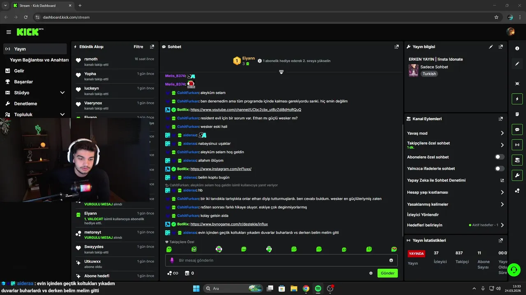Image resolution: width=526 pixels, height=295 pixels.
Task: Expand Yasaklanmış kelimeler option
Action: coord(455,204)
